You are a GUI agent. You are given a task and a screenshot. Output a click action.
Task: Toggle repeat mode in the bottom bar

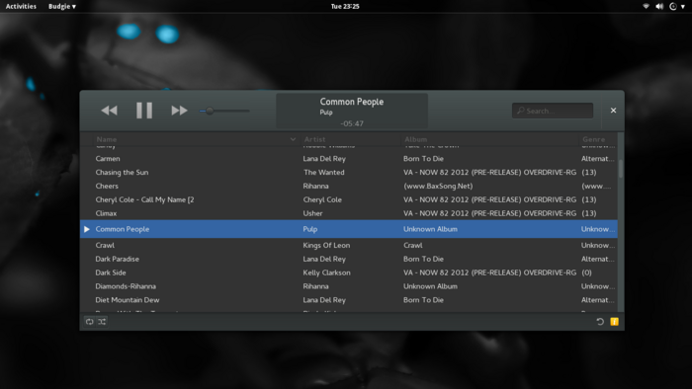90,322
